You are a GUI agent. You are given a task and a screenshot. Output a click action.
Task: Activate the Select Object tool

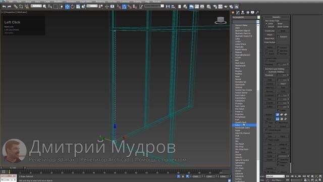coord(44,7)
